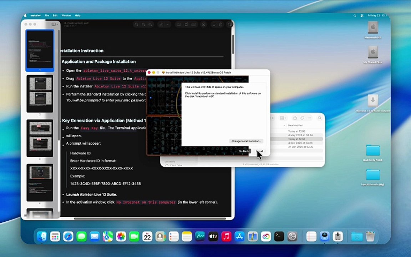Open the Finder window view options dropdown

tap(272, 118)
